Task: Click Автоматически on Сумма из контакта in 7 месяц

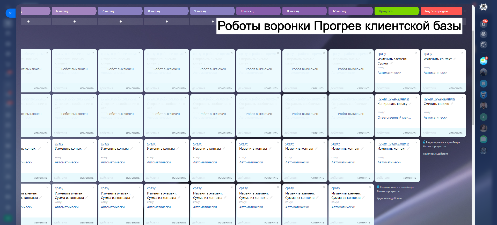Action: 113,207
